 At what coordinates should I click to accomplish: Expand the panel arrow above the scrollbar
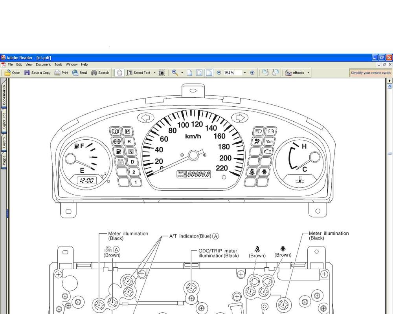389,81
